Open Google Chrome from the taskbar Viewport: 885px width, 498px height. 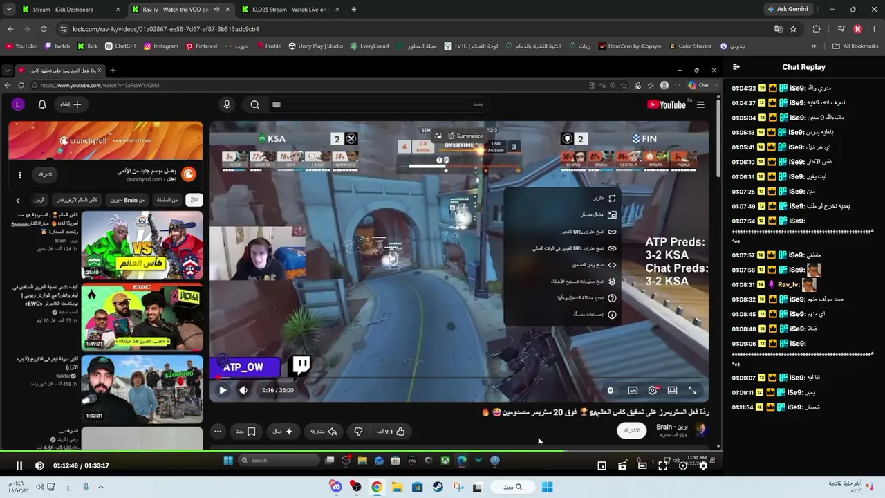tap(377, 487)
